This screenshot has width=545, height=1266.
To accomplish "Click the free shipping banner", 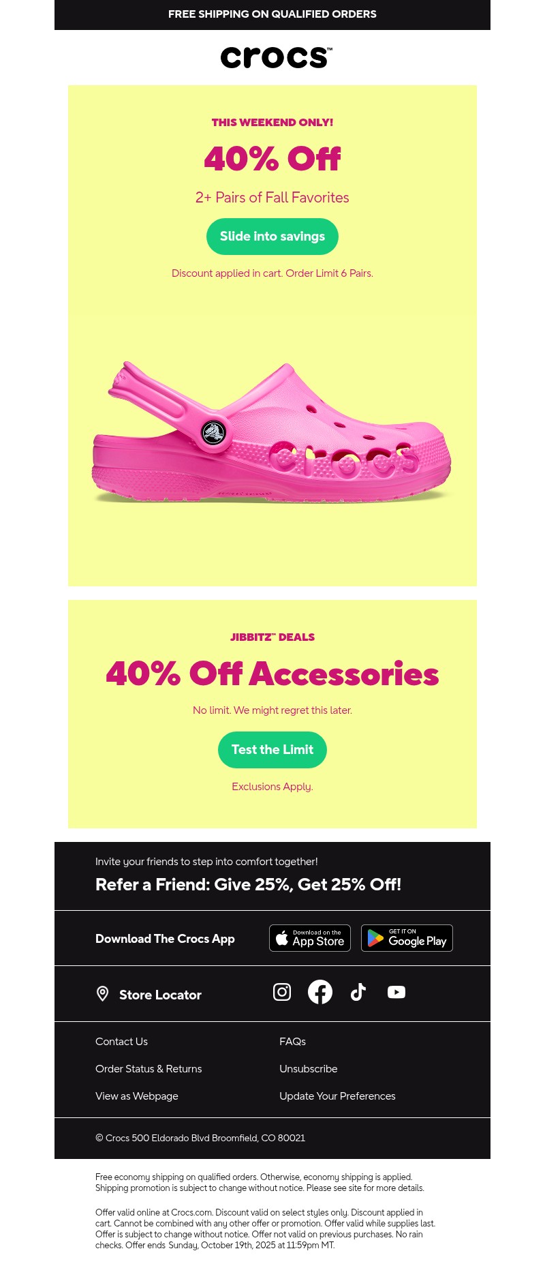I will click(272, 14).
